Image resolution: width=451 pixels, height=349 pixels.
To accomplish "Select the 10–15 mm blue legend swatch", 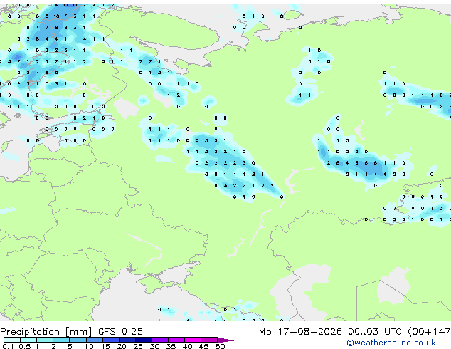I will click(94, 340).
